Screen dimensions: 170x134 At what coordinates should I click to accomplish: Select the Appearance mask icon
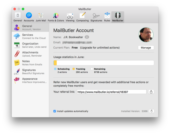tap(17, 80)
